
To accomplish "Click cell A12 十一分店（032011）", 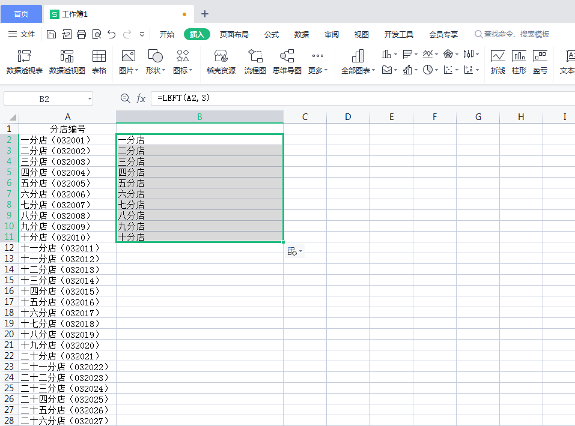I will pos(67,248).
